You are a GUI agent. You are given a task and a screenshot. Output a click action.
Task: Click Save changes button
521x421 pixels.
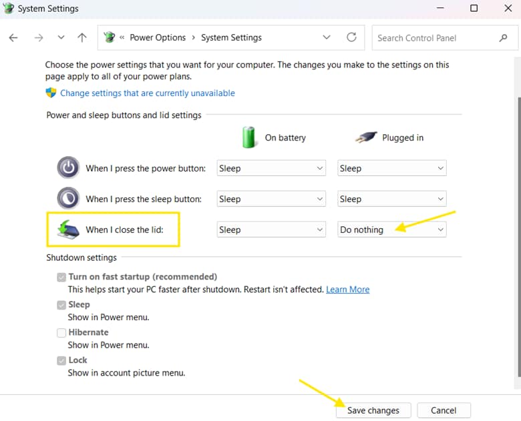pos(373,410)
